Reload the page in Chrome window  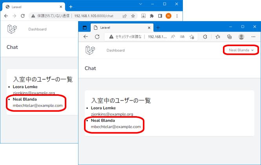point(23,16)
